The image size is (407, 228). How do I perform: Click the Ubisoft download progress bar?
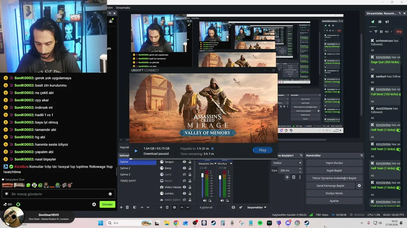(x=203, y=159)
